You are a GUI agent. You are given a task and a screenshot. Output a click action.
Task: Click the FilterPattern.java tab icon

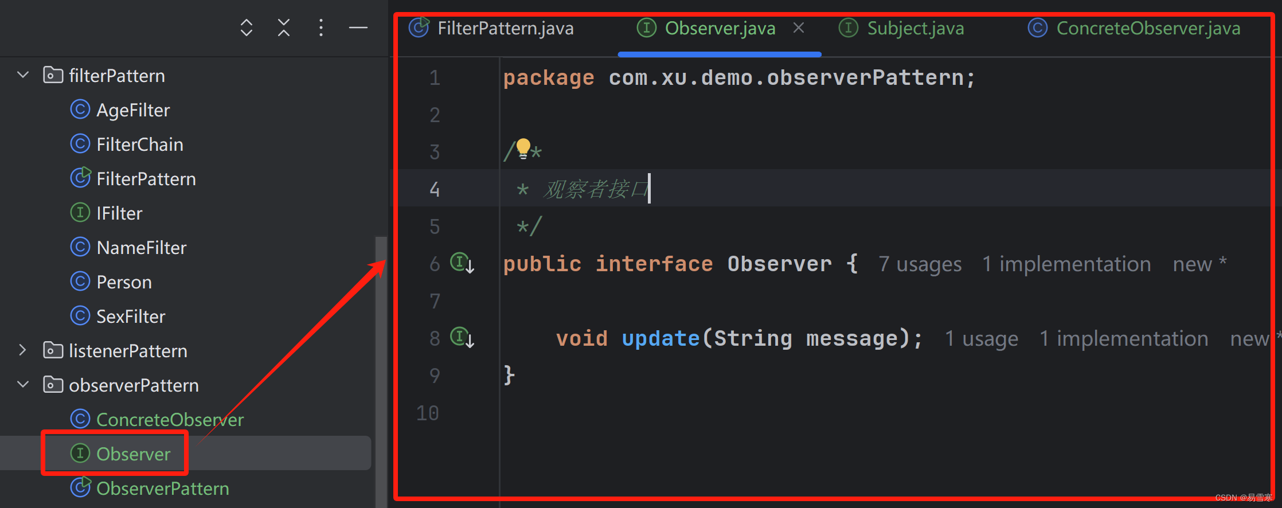(x=419, y=27)
